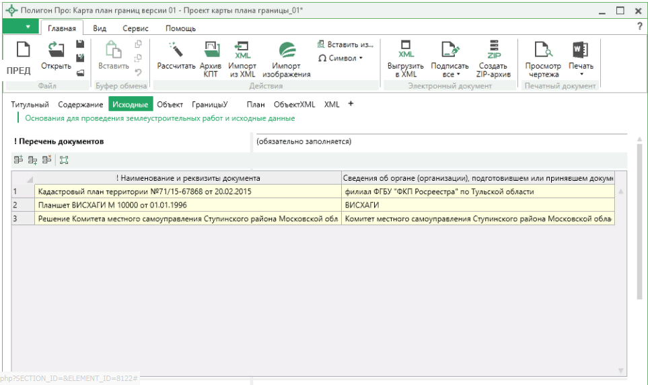Export with Выгрузить в XML
This screenshot has height=385, width=648.
(406, 50)
